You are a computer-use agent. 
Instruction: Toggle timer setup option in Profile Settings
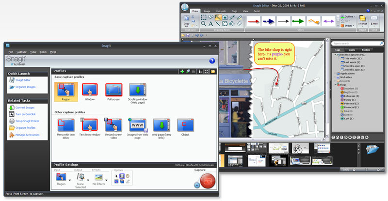[x=128, y=176]
